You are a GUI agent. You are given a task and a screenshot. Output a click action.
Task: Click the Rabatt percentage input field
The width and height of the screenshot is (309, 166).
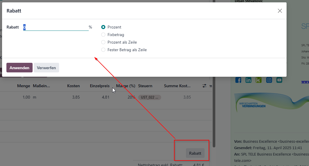(x=56, y=27)
